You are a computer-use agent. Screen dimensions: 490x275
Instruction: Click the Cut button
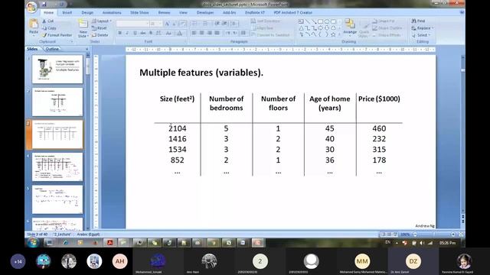pos(48,21)
